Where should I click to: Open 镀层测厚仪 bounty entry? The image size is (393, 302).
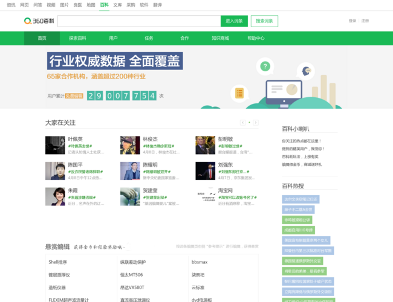59,275
